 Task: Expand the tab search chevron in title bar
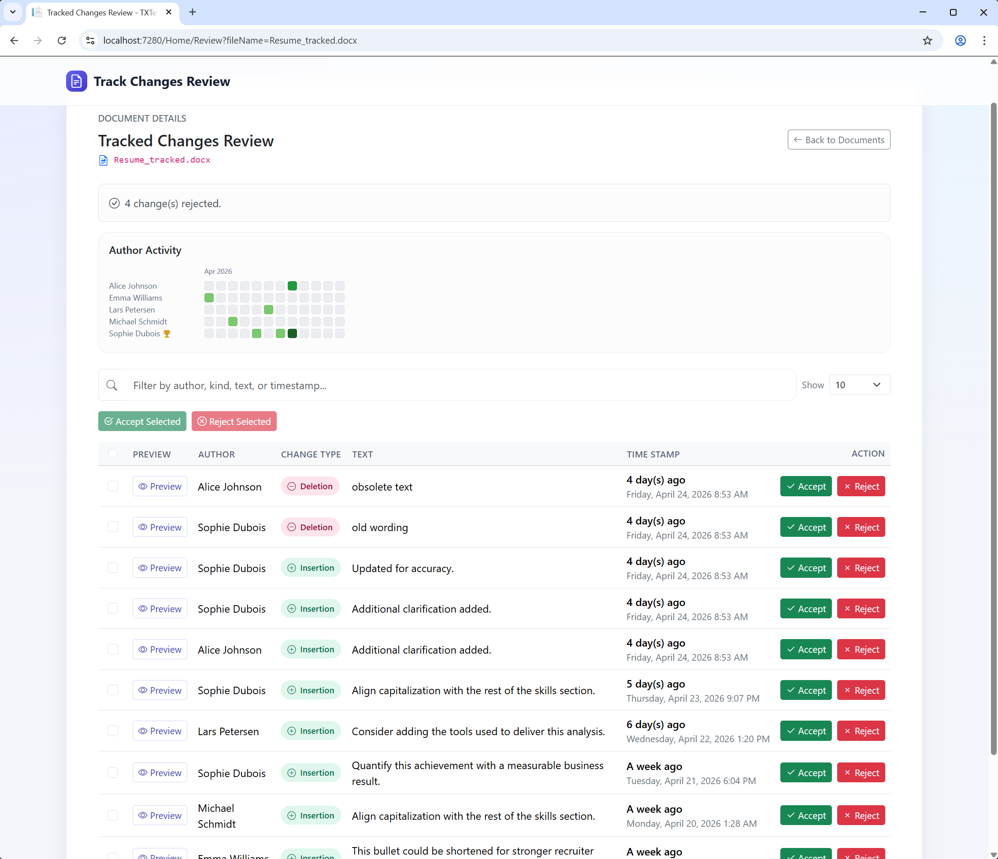point(13,12)
